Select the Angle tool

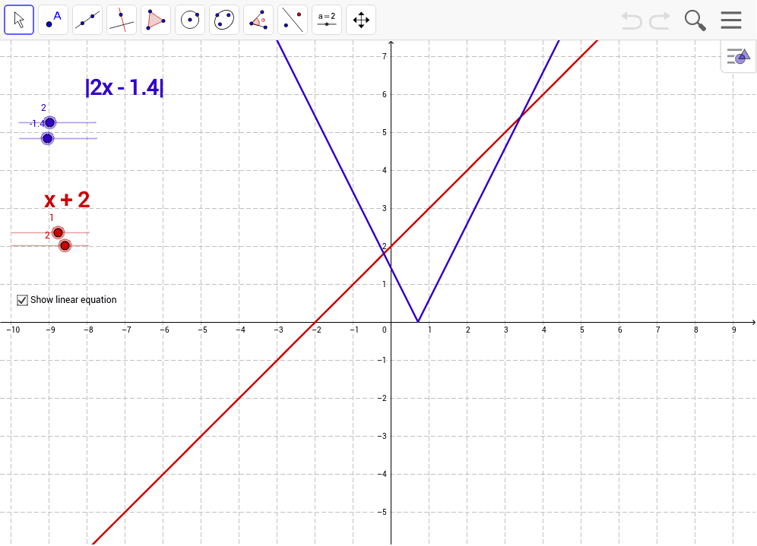click(x=258, y=20)
